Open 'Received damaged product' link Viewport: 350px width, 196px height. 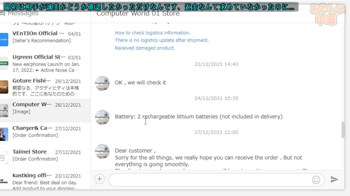pos(145,48)
